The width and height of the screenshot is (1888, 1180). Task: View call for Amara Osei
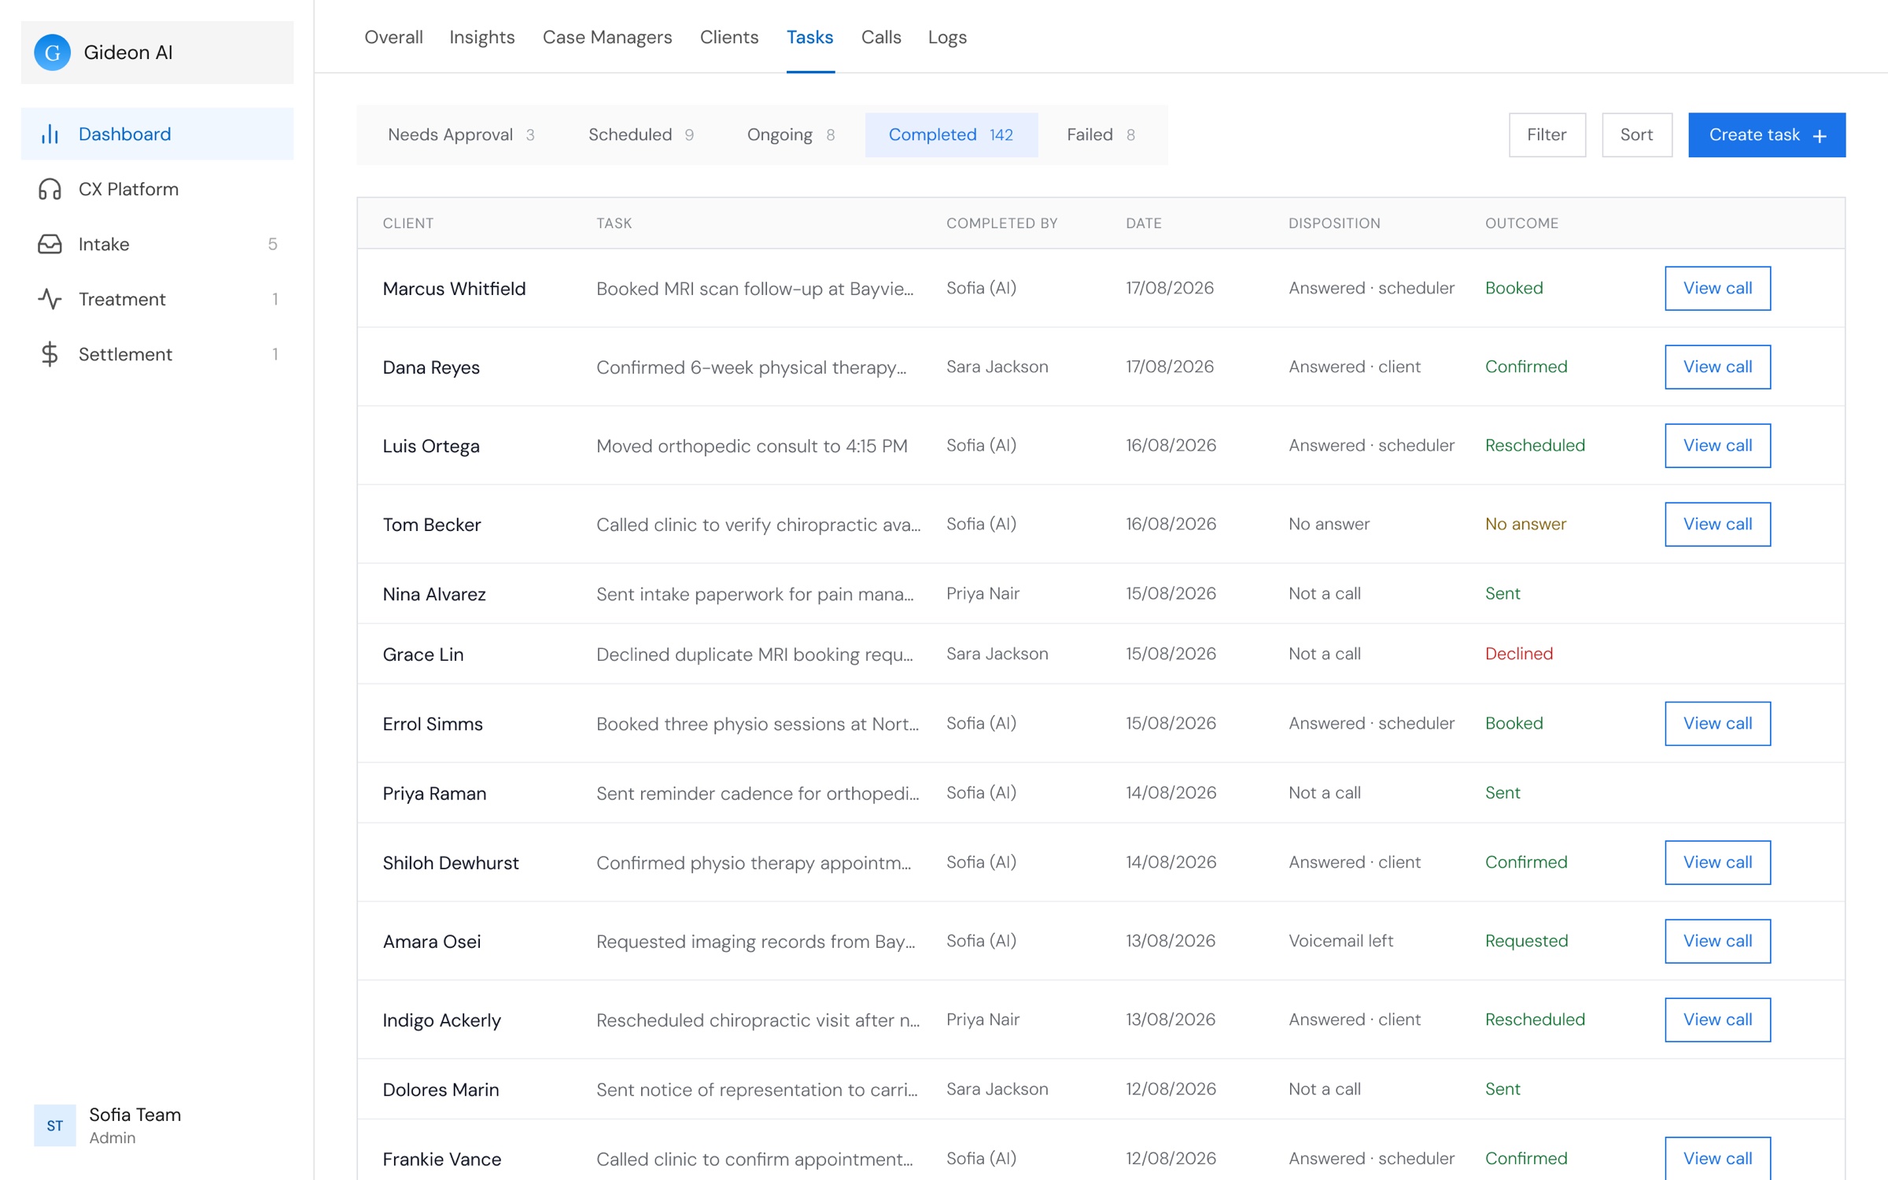point(1717,941)
